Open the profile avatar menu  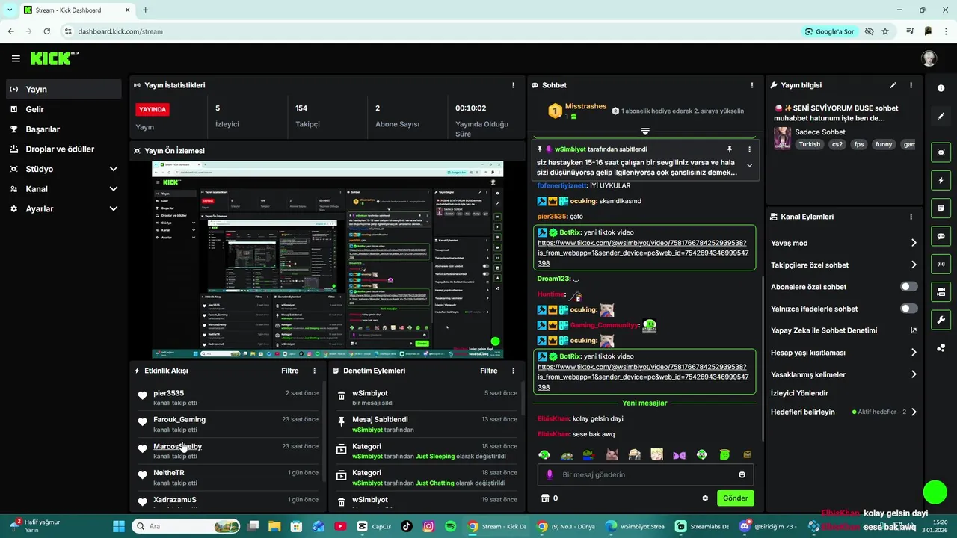click(929, 58)
